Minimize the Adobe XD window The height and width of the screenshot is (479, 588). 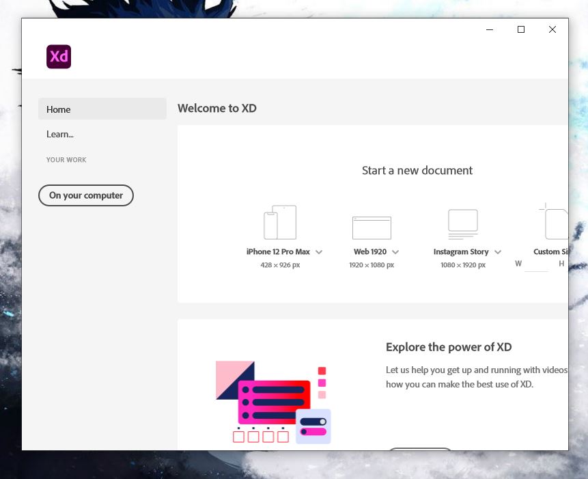[x=490, y=29]
